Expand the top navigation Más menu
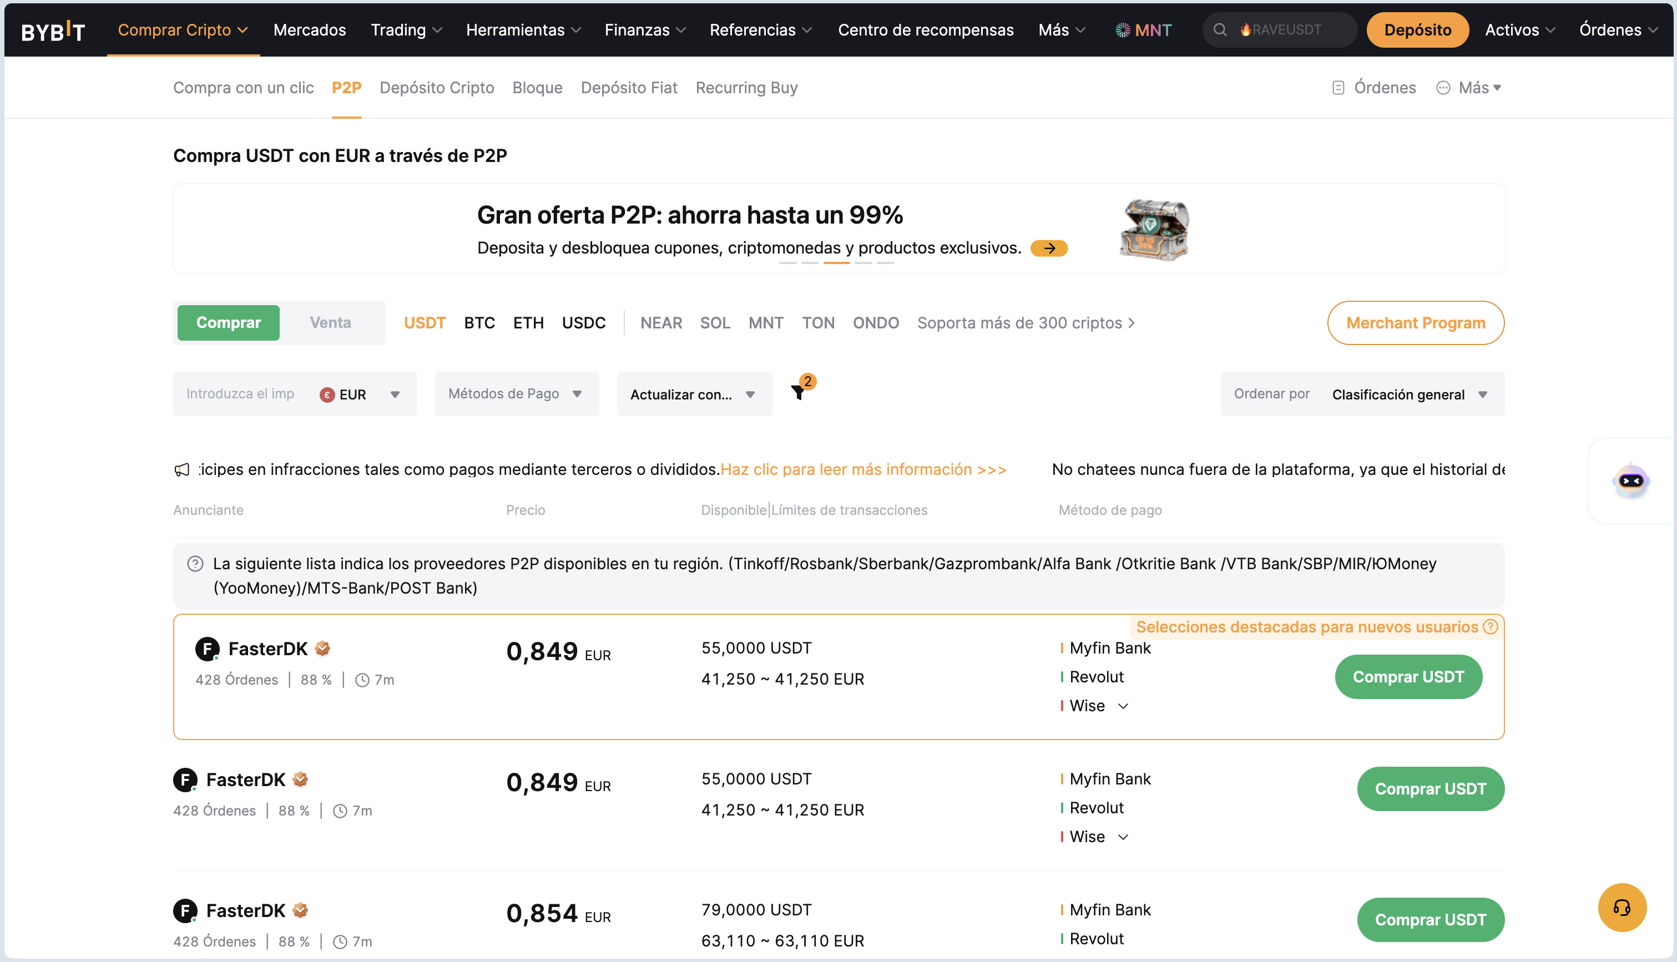1677x962 pixels. 1062,30
